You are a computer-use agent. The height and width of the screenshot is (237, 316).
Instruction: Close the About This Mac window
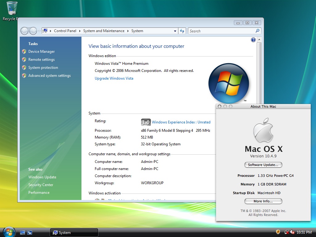[x=220, y=106]
